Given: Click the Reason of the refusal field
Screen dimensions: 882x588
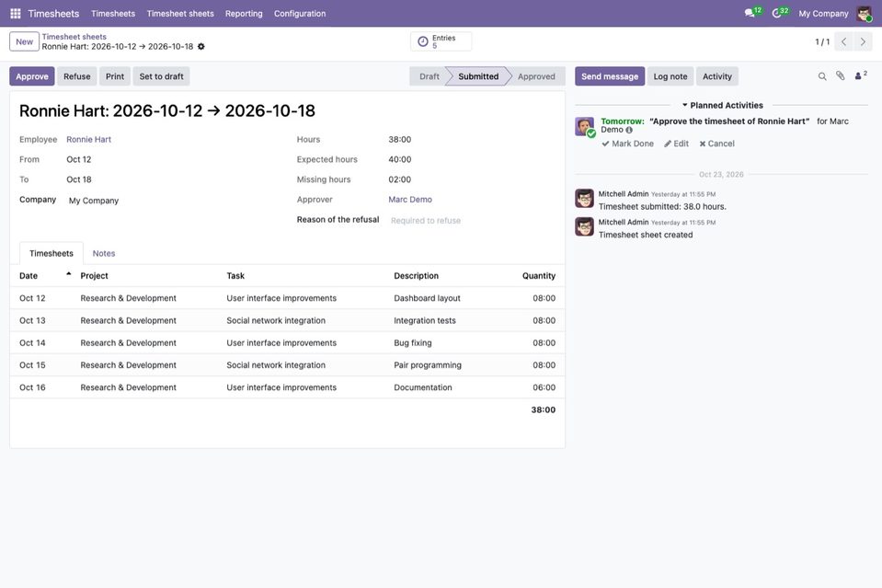Looking at the screenshot, I should pyautogui.click(x=473, y=221).
